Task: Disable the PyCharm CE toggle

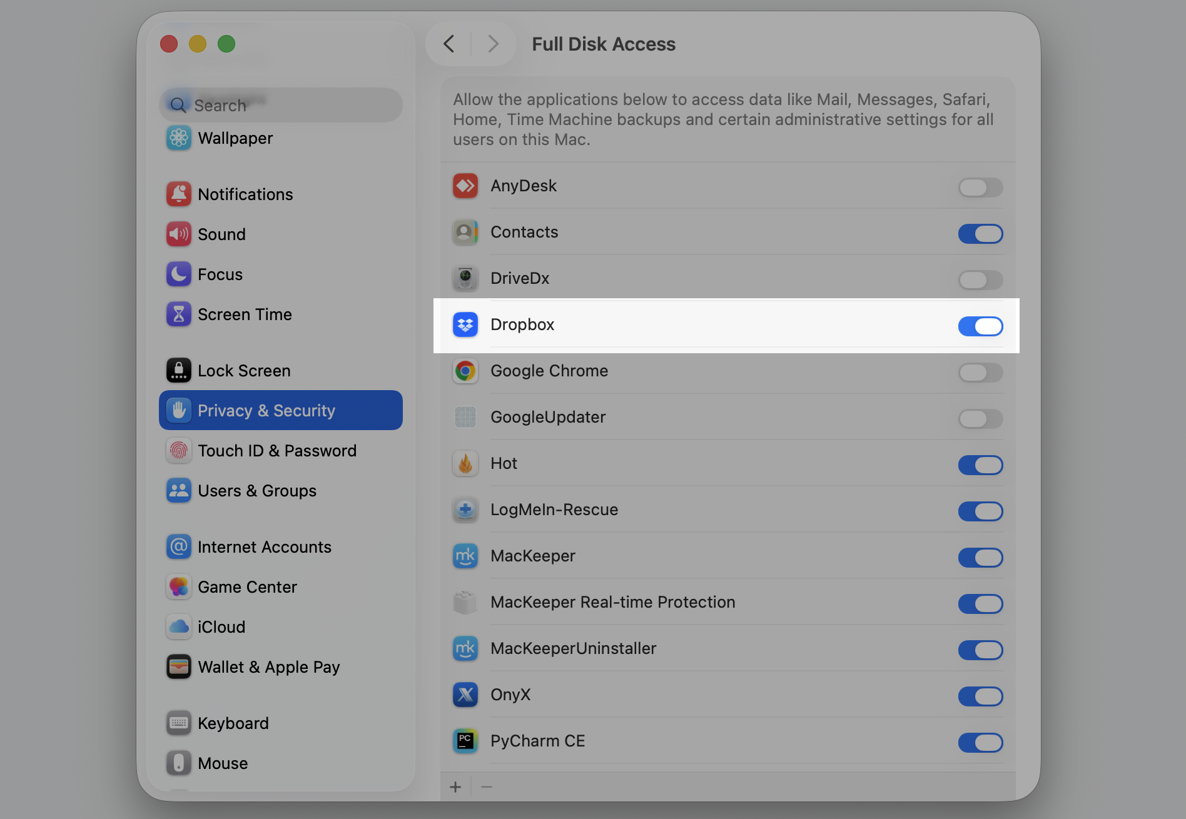Action: [980, 742]
